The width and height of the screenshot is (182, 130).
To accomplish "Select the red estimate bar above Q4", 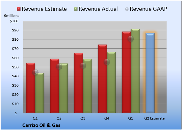I will pos(103,79).
